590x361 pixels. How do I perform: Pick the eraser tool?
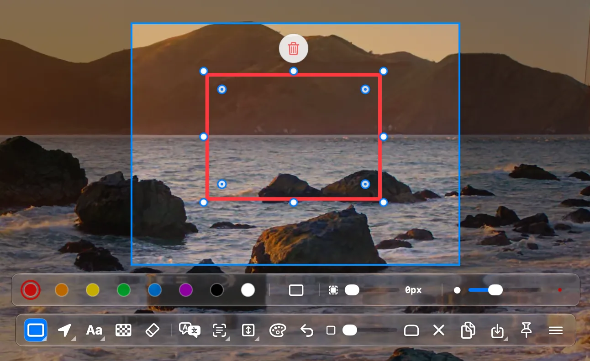coord(152,330)
